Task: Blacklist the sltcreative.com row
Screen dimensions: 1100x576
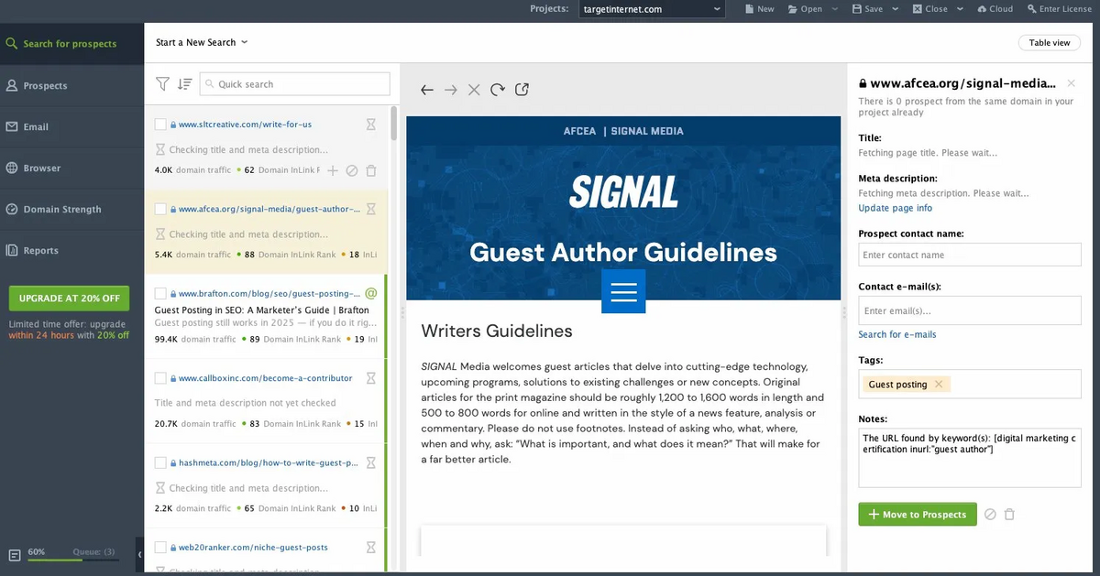Action: [x=352, y=170]
